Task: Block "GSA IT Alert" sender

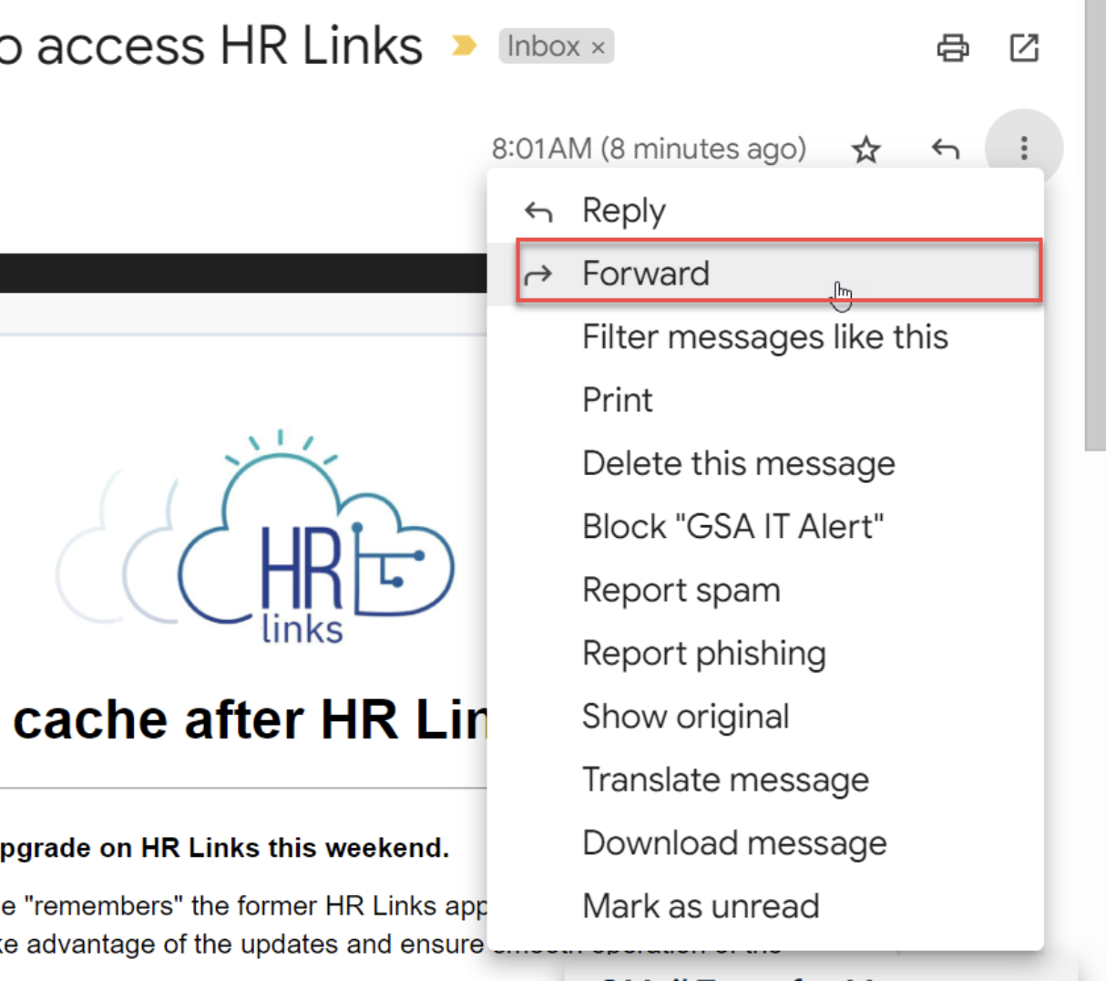Action: point(732,527)
